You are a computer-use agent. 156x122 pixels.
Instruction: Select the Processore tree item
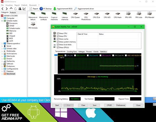tap(13, 23)
